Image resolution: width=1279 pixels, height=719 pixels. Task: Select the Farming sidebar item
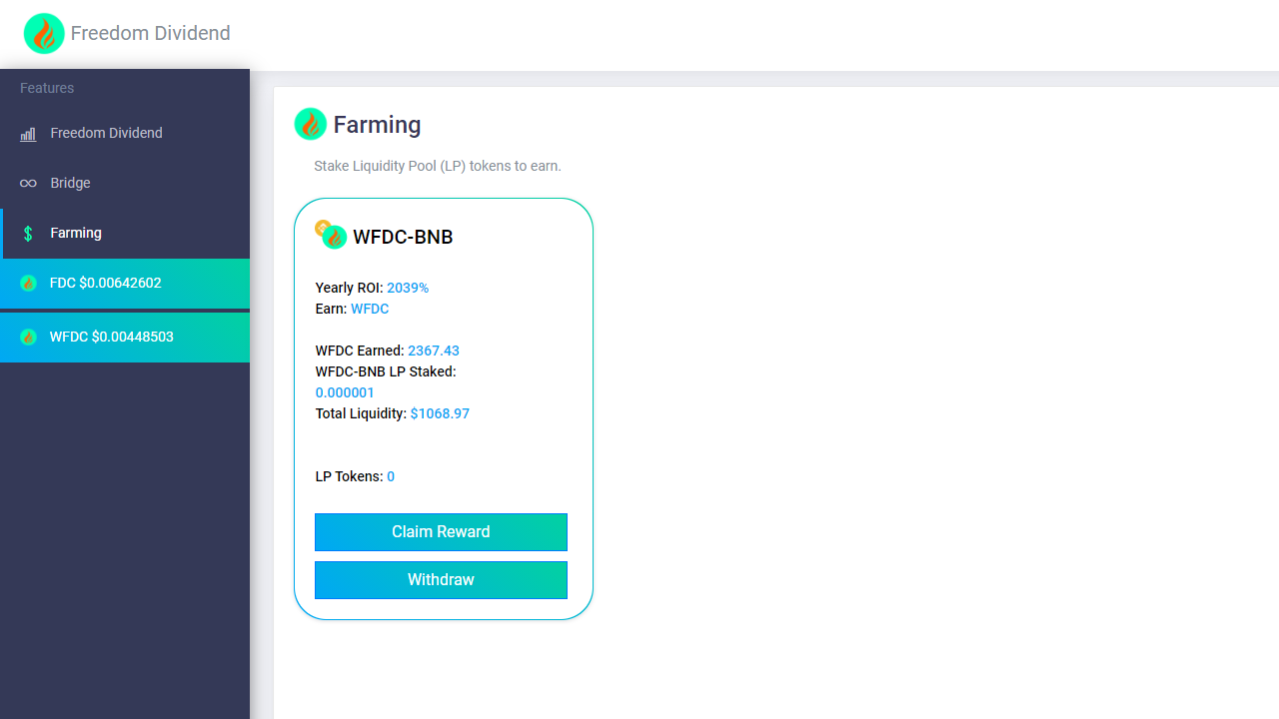tap(125, 234)
